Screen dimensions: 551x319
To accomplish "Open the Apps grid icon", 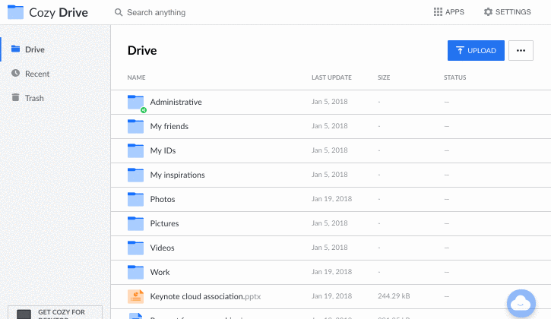I will coord(438,12).
